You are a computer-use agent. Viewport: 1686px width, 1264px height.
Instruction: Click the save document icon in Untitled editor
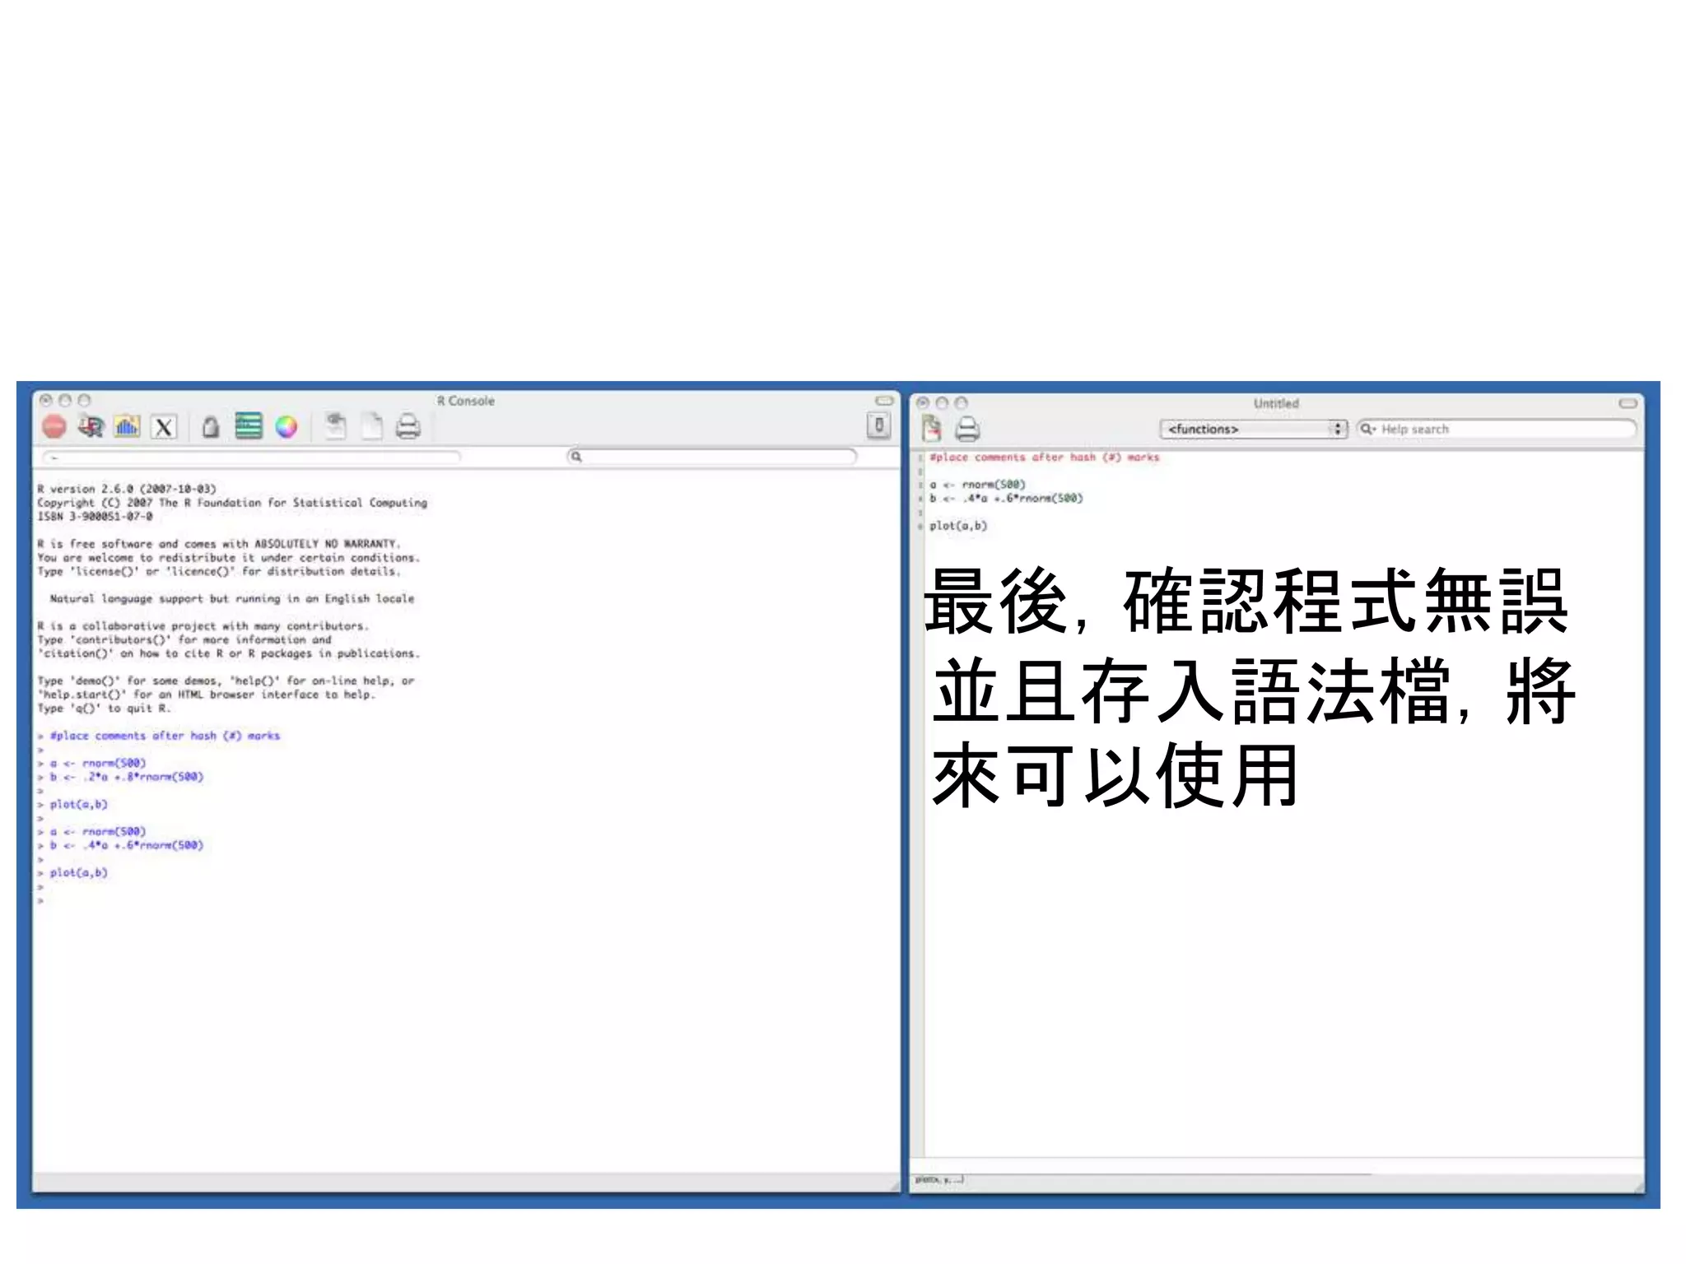(931, 429)
